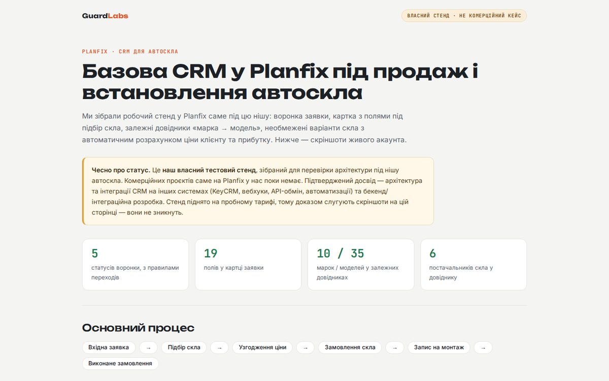Image resolution: width=609 pixels, height=381 pixels.
Task: Click the arrow chip after "Узгодження ціни"
Action: [x=306, y=347]
